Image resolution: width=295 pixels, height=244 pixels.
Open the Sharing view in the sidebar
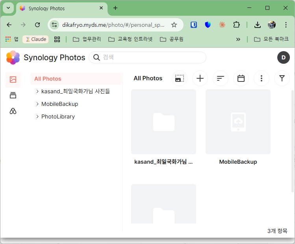coord(13,111)
